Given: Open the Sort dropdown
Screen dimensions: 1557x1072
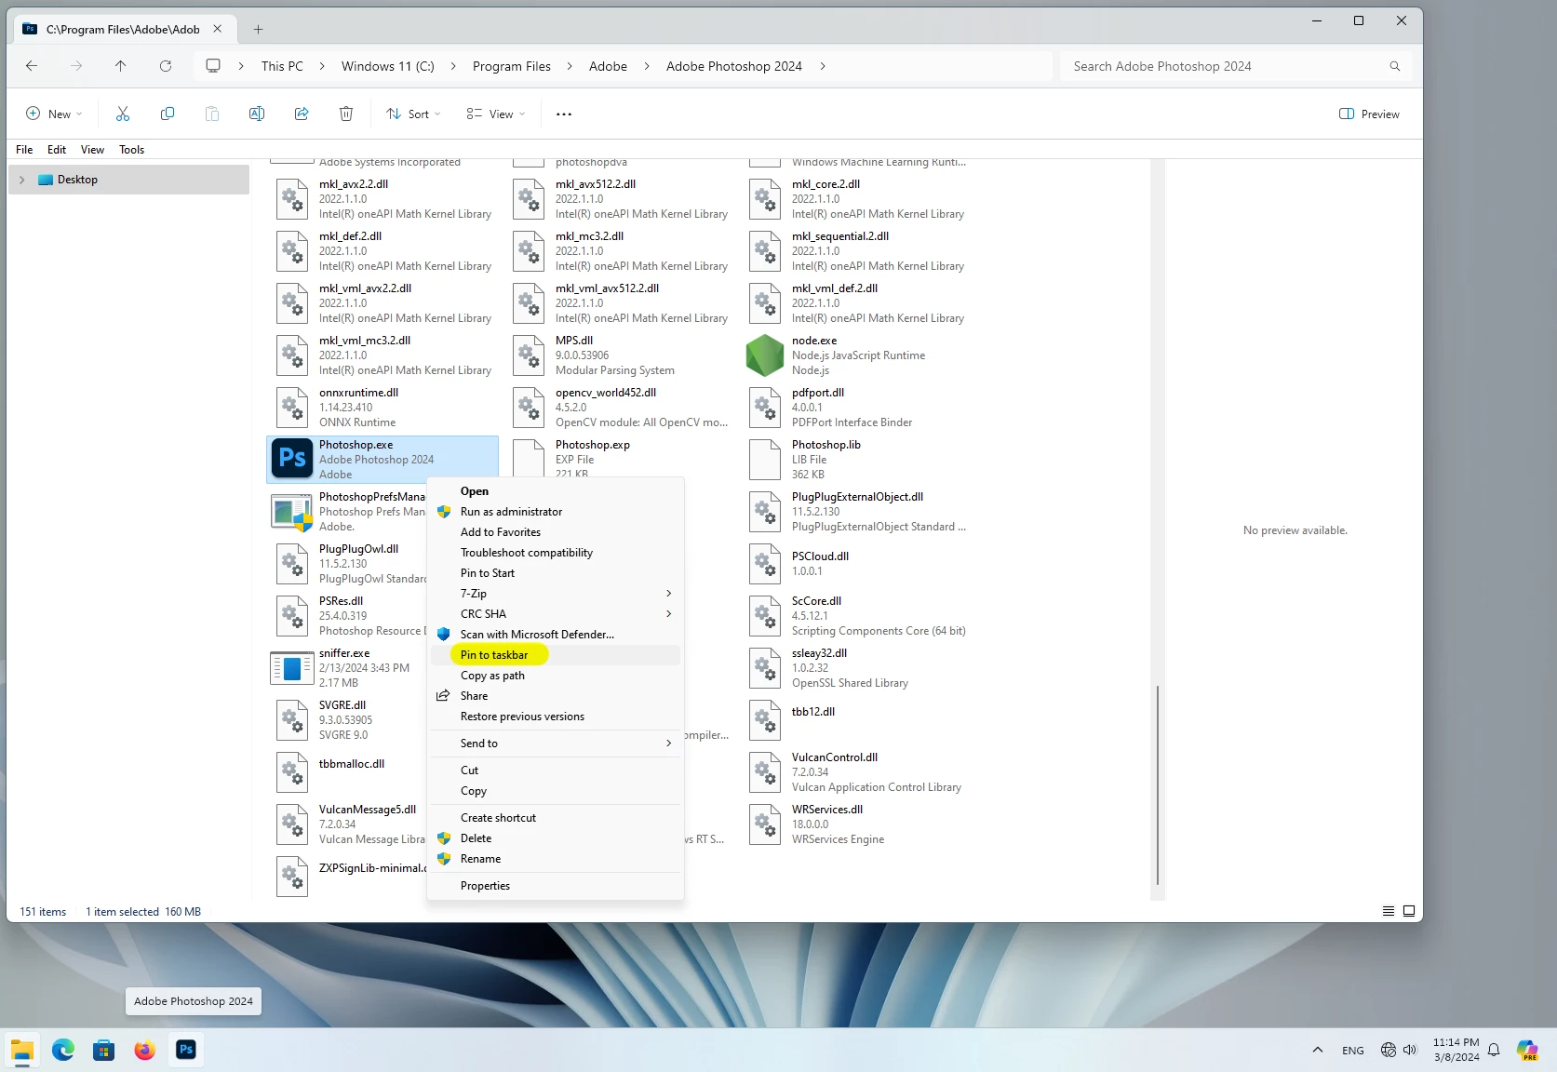Looking at the screenshot, I should coord(413,114).
